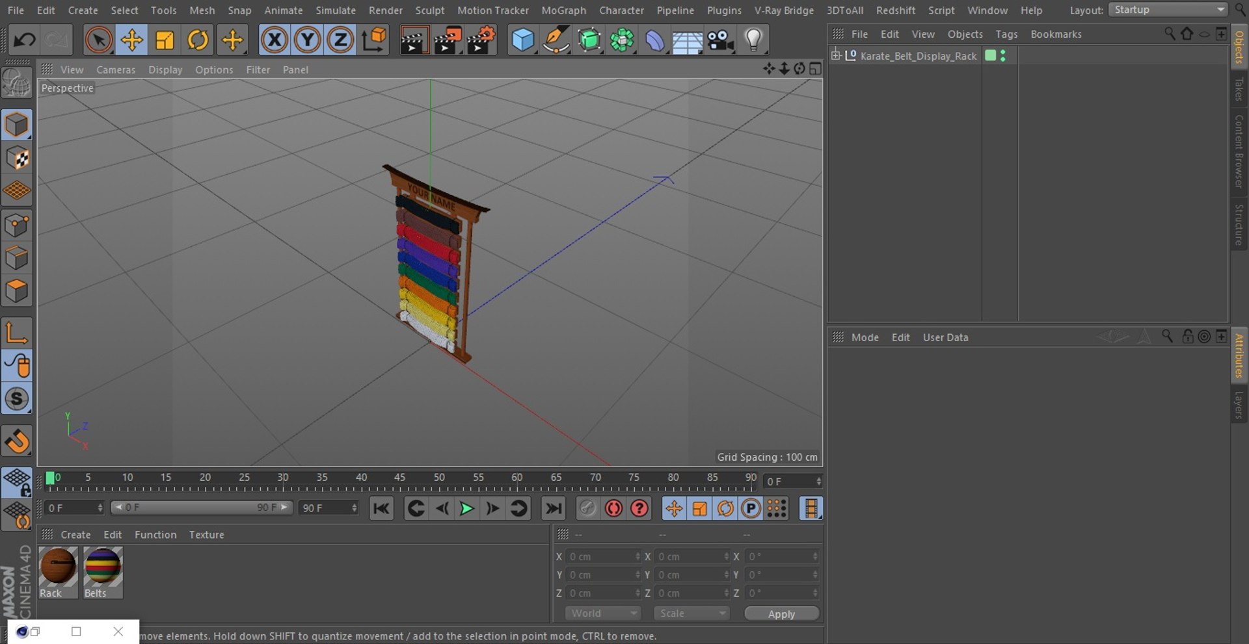
Task: Add a Camera object
Action: tap(720, 40)
